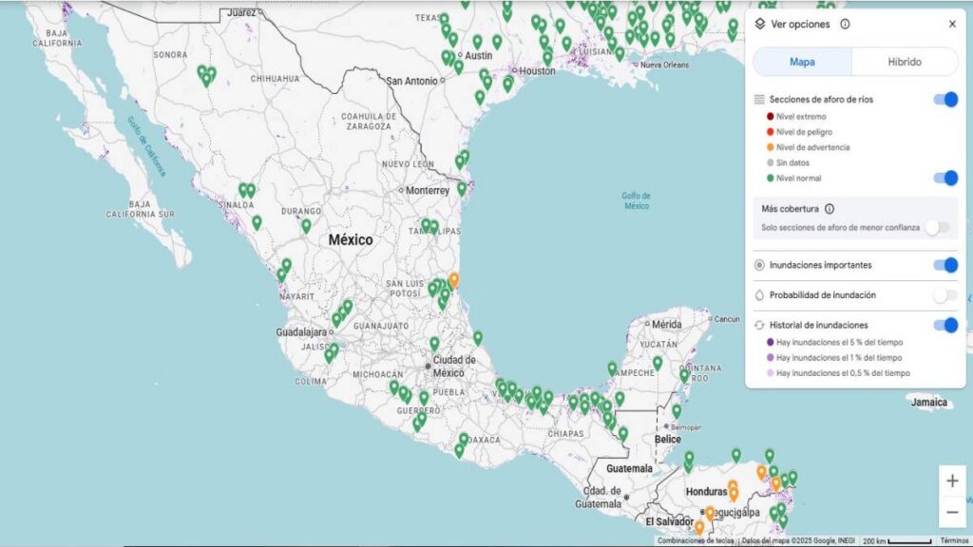Image resolution: width=973 pixels, height=547 pixels.
Task: Switch to the Híbrido map view
Action: click(904, 62)
